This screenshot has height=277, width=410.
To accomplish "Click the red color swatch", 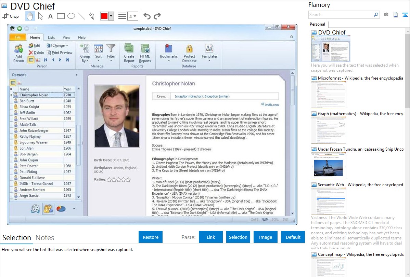I will [104, 16].
